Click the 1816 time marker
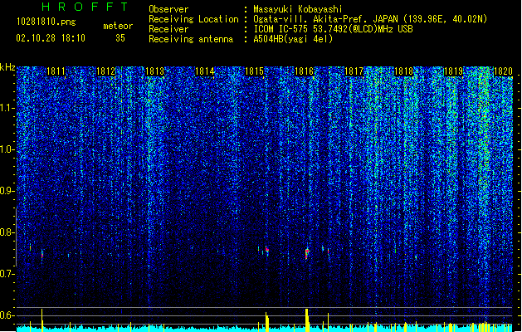522x332 pixels. tap(305, 71)
